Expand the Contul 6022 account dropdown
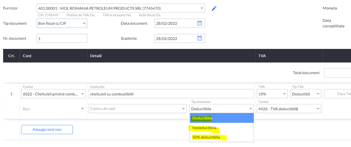Screen dimensions: 351x147 53,94
